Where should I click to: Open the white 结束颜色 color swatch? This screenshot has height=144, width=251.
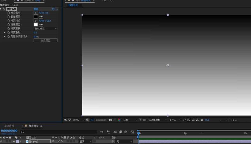click(36, 25)
